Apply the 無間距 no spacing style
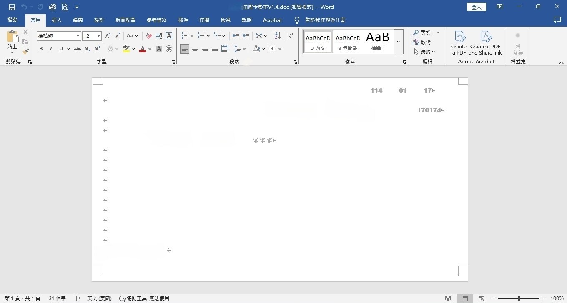The image size is (567, 303). coord(348,41)
